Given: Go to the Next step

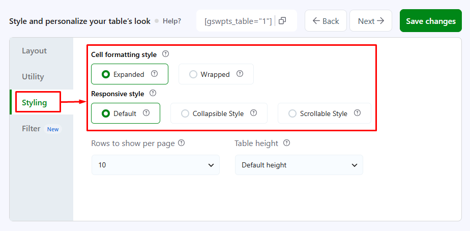Looking at the screenshot, I should [x=371, y=21].
